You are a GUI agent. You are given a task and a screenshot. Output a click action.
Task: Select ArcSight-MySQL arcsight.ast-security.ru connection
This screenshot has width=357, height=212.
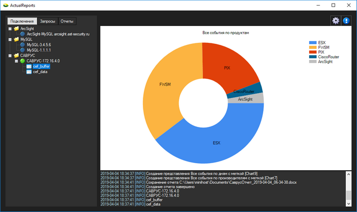(58, 34)
